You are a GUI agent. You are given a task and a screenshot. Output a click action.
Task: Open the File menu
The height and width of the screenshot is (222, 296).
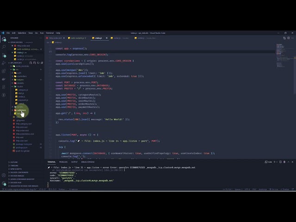(8, 33)
